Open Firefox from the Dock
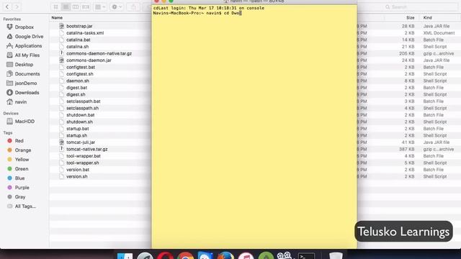461x259 pixels. point(225,255)
